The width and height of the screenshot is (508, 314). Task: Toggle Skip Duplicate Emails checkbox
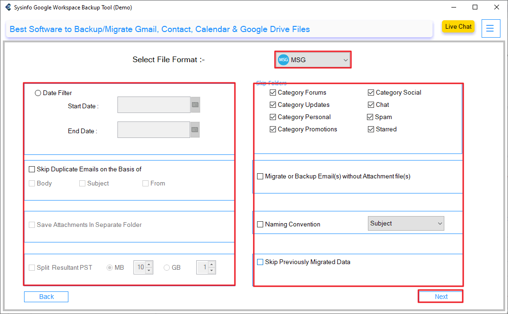pos(32,169)
